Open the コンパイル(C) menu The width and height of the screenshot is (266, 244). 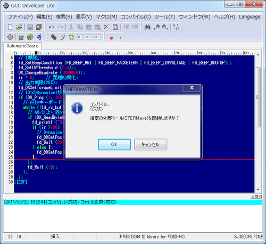click(136, 17)
